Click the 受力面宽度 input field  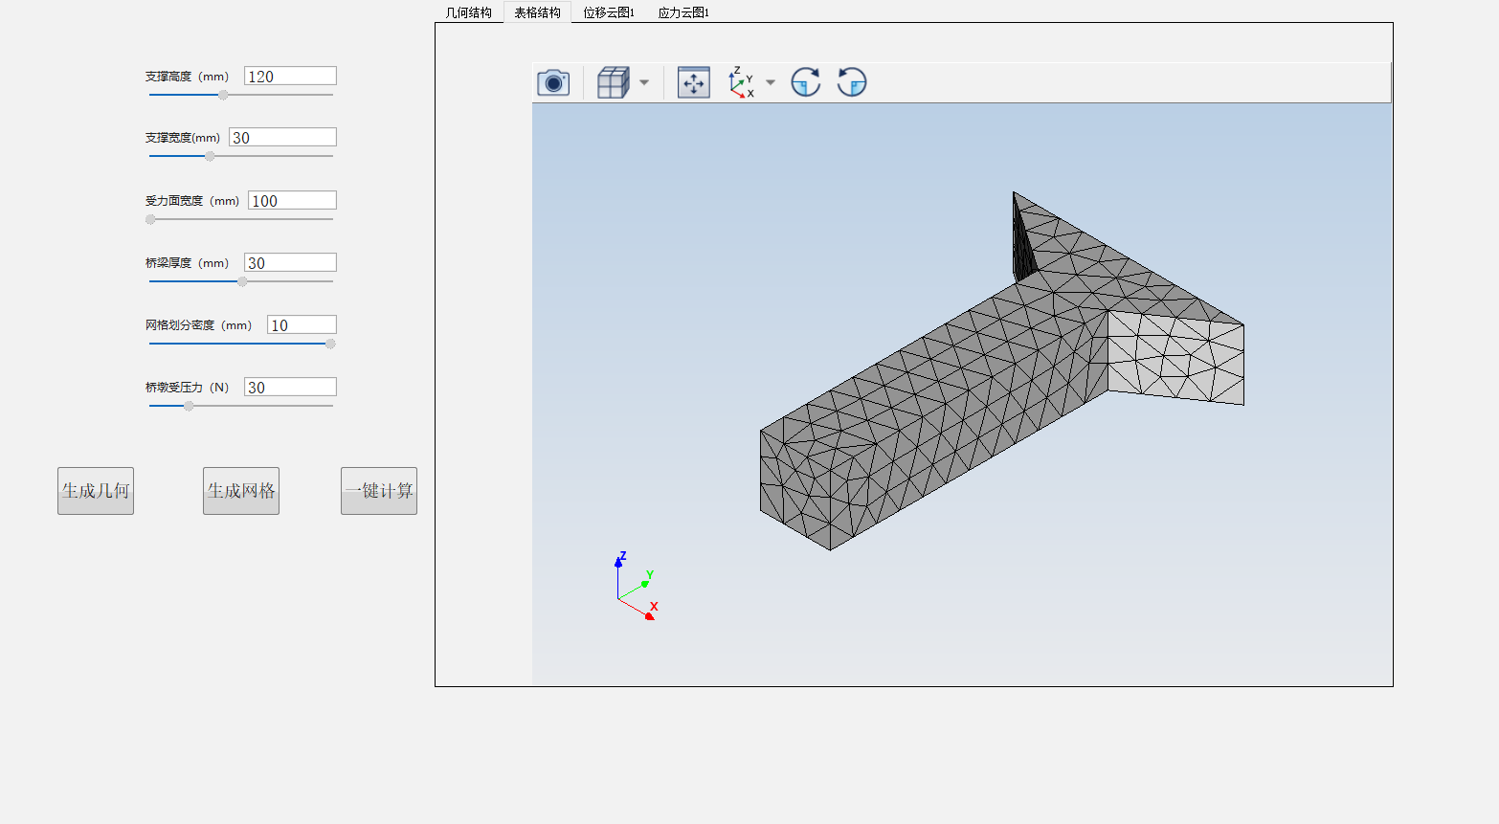[292, 201]
